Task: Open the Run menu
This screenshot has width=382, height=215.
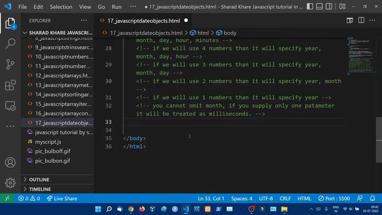Action: (116, 7)
